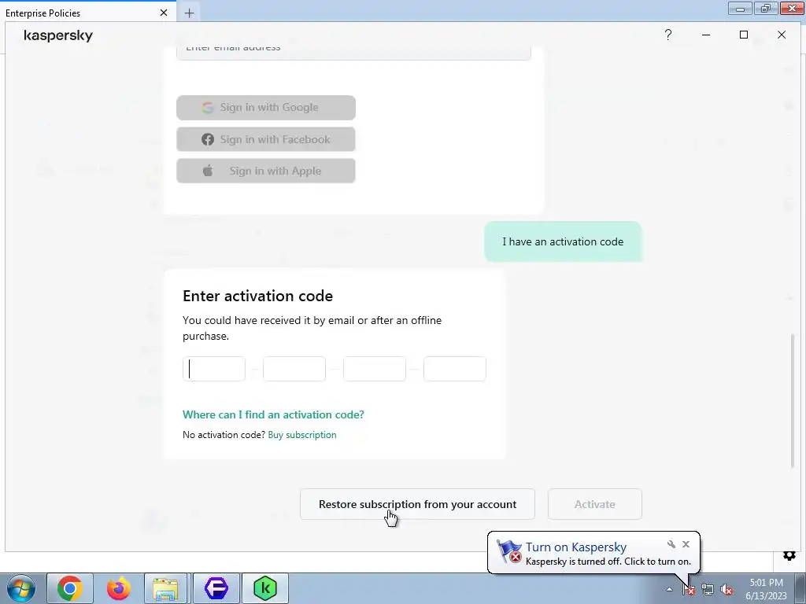This screenshot has height=604, width=806.
Task: Open Windows Explorer from taskbar
Action: coord(165,588)
